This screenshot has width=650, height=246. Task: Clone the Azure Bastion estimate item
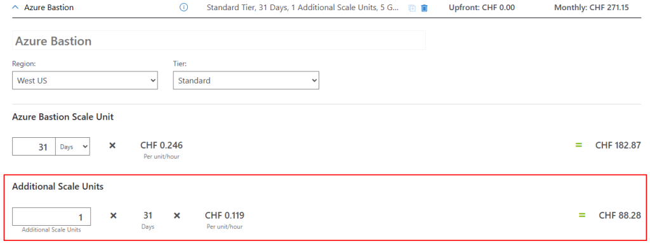412,8
